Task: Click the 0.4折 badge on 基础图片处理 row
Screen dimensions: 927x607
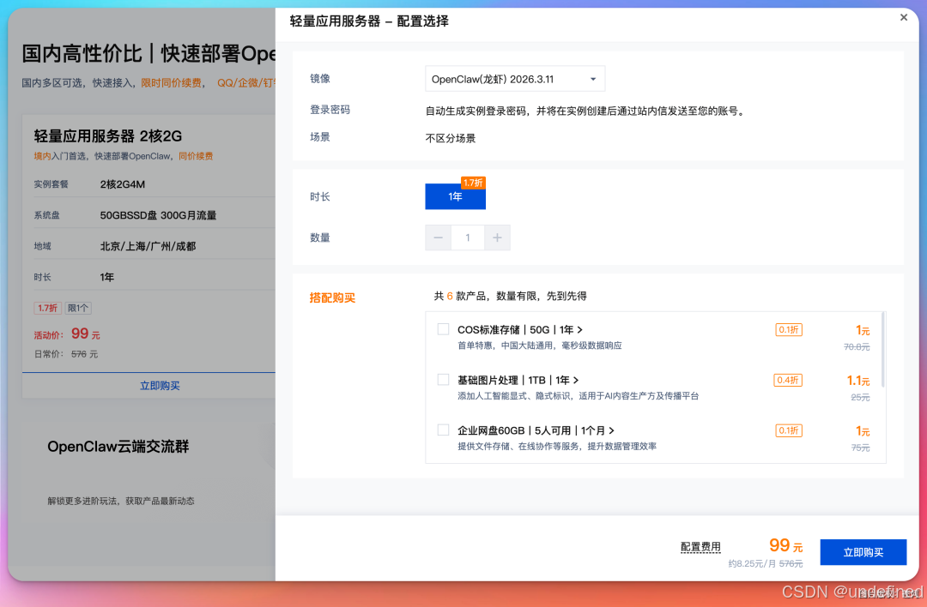Action: [x=787, y=380]
